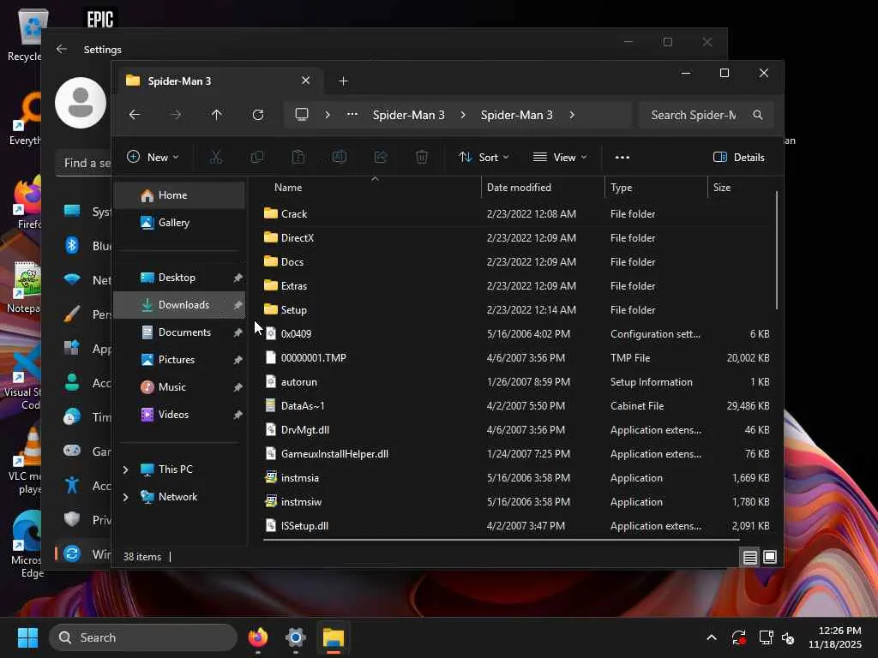Open the Sort dropdown
This screenshot has width=878, height=658.
[484, 158]
